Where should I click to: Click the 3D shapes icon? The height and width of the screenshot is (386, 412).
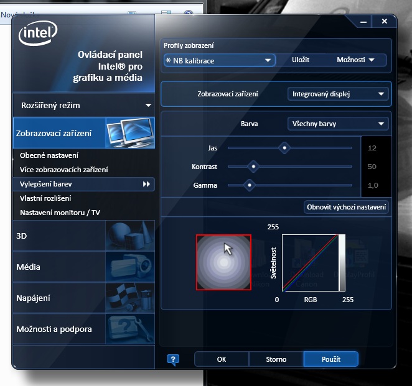tap(129, 236)
